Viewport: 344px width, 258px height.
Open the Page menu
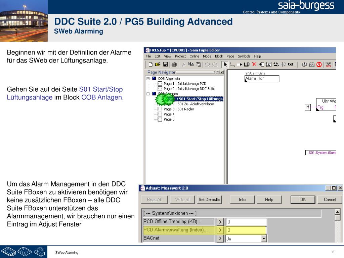click(230, 56)
